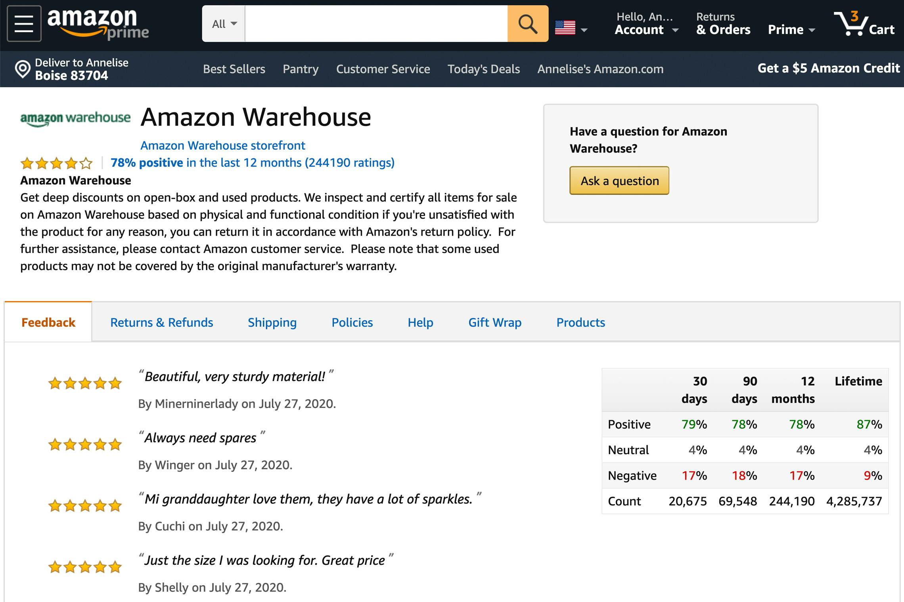Open the hamburger navigation menu
Image resolution: width=904 pixels, height=602 pixels.
tap(24, 23)
